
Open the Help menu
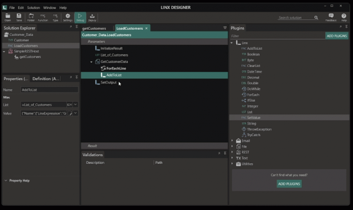(63, 8)
